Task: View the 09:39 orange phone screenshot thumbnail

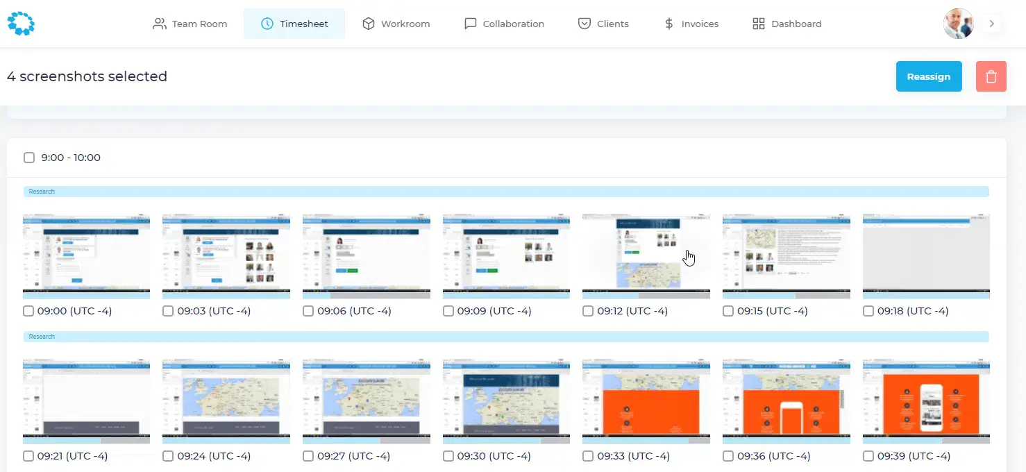Action: click(925, 397)
